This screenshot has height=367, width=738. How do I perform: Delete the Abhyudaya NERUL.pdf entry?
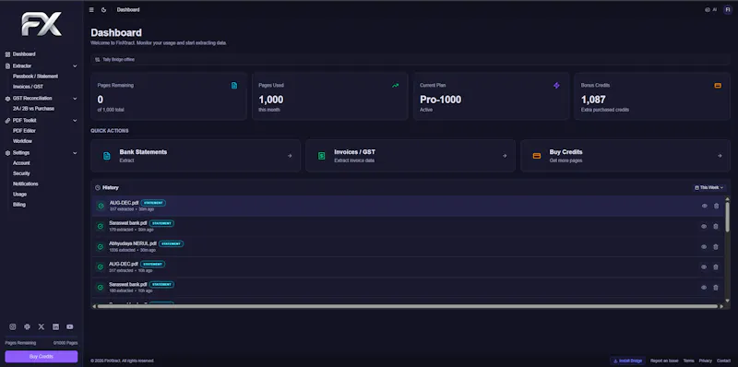point(716,246)
